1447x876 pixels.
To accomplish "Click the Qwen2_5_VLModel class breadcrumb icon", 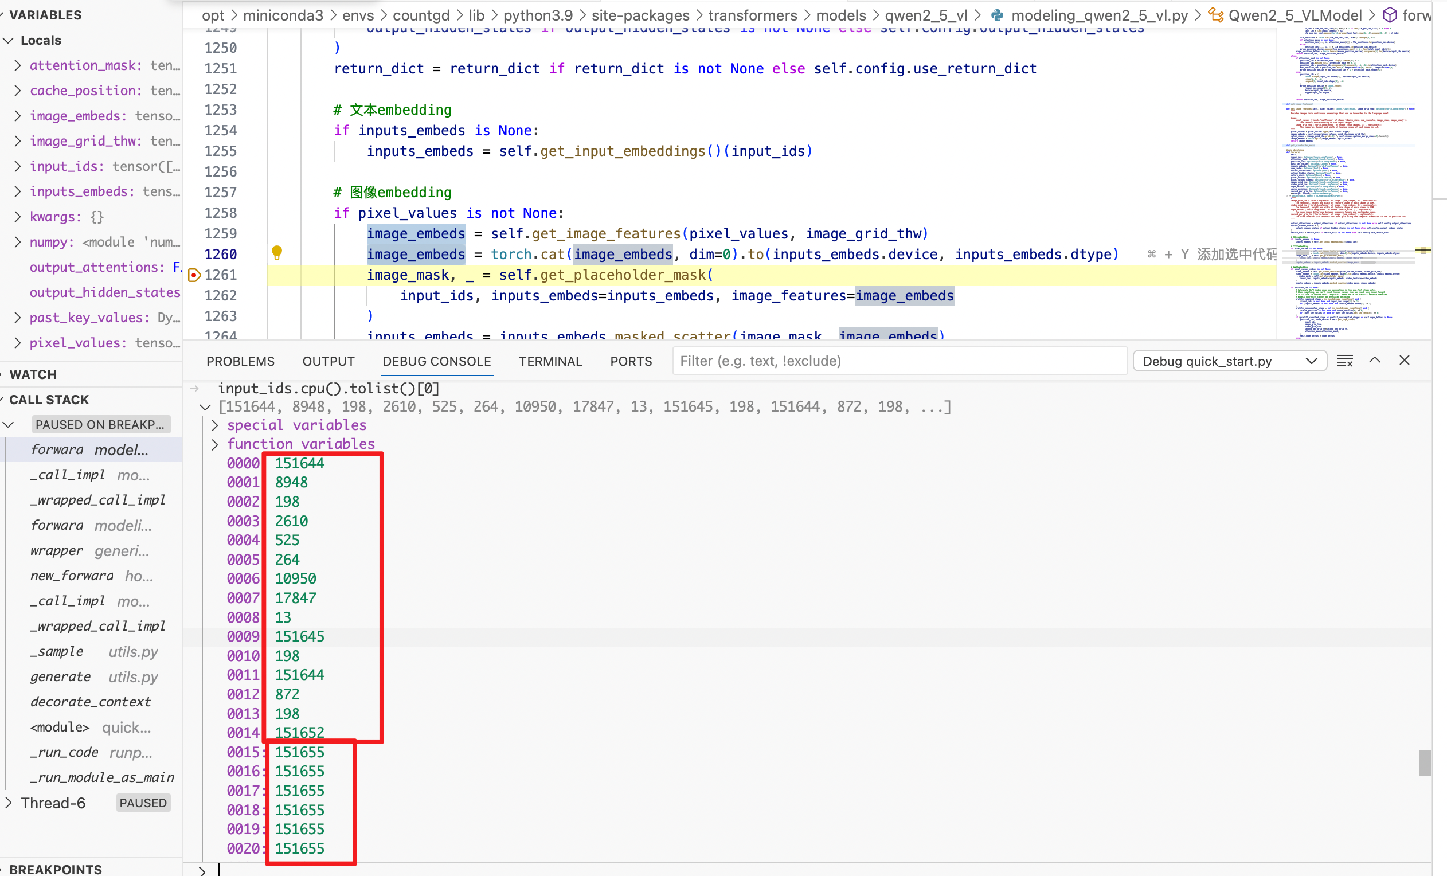I will point(1215,15).
